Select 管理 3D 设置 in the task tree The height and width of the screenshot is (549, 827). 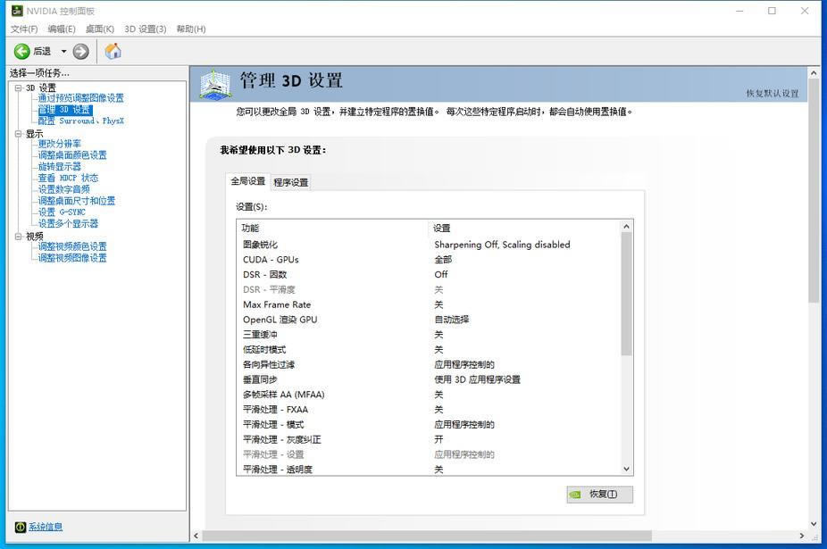(x=64, y=110)
